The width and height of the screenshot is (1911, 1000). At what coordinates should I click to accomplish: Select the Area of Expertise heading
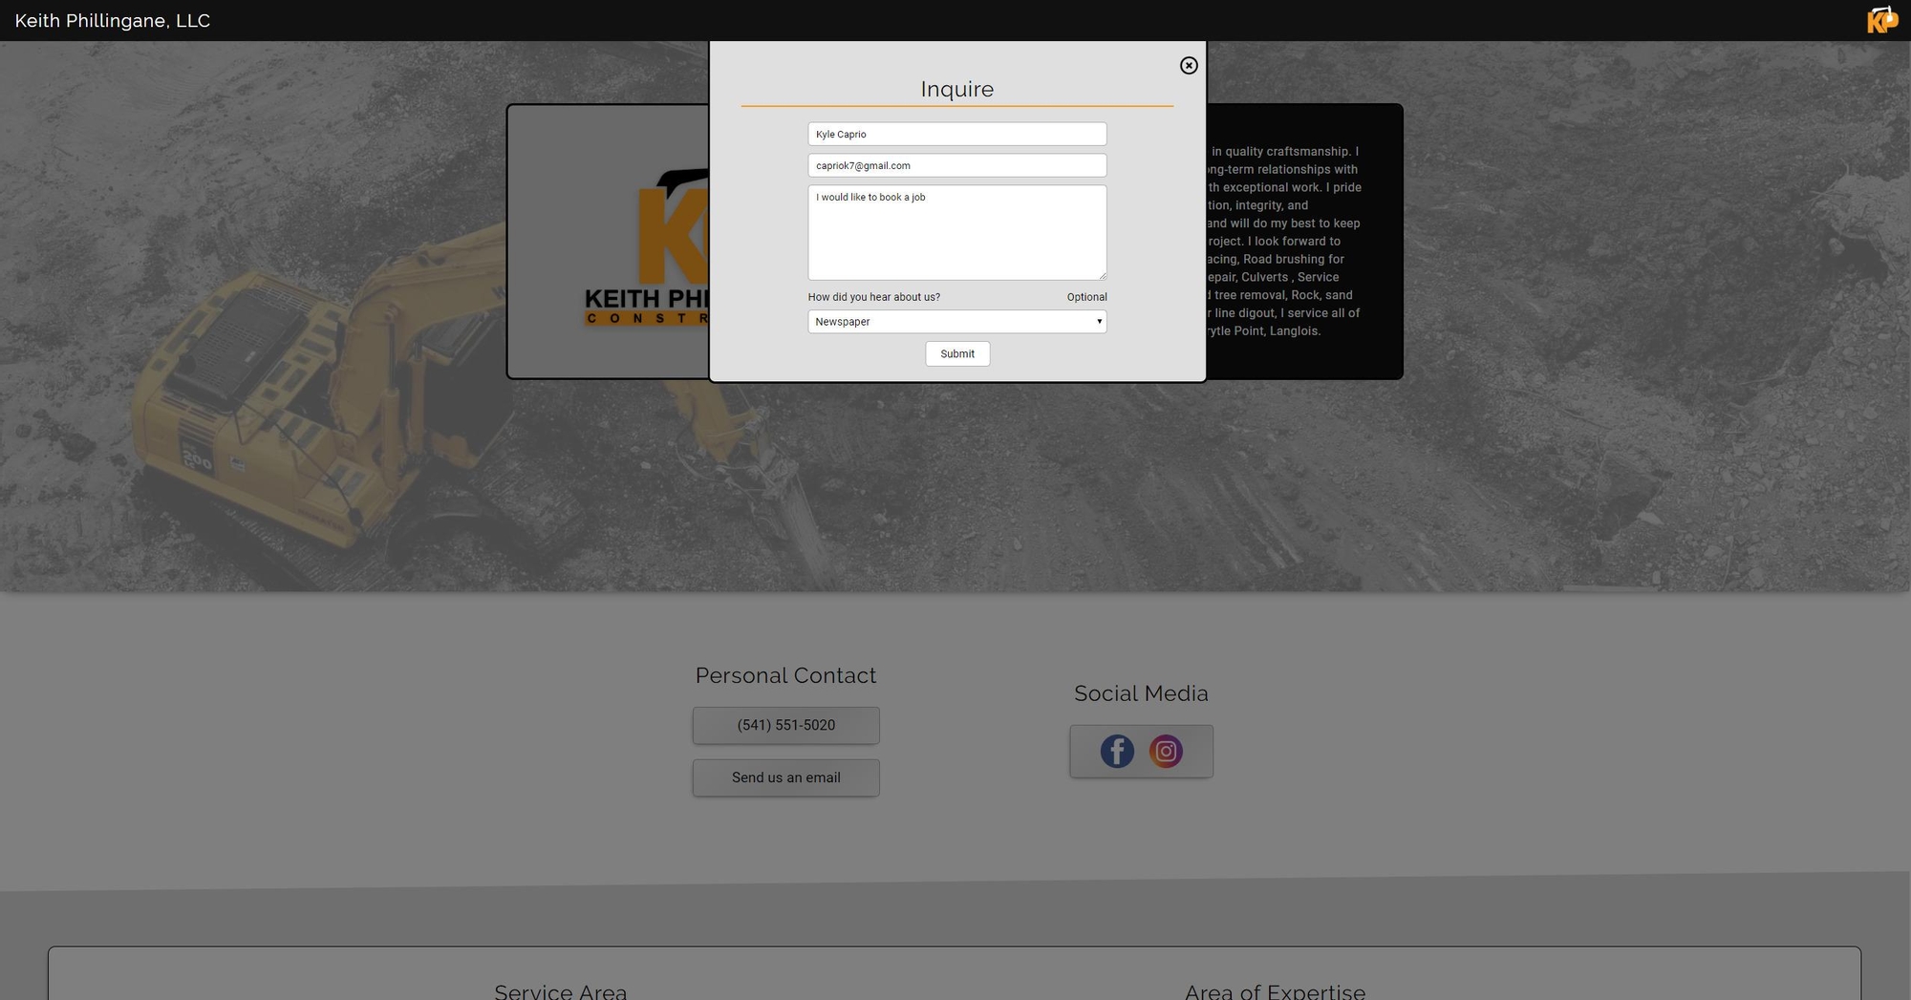point(1275,991)
